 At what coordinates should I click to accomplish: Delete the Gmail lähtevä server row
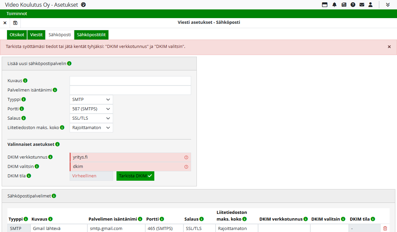coord(385,228)
